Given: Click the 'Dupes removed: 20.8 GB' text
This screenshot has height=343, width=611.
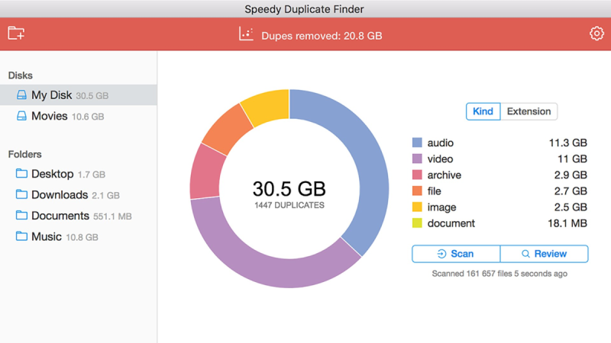Looking at the screenshot, I should 322,36.
